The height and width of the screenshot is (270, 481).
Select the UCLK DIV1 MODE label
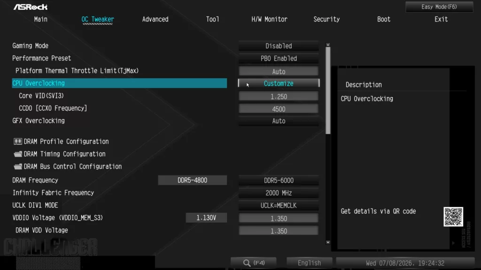[x=35, y=205]
